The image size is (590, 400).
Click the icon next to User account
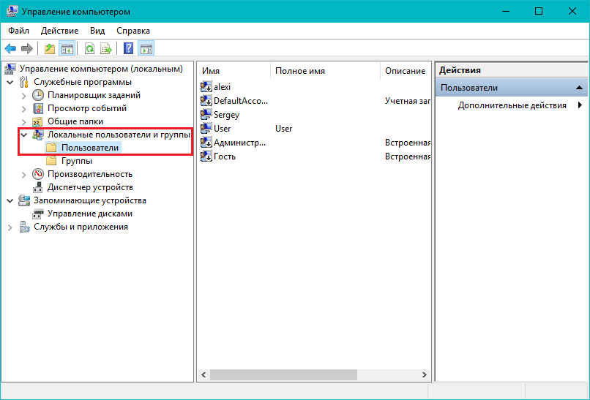206,128
